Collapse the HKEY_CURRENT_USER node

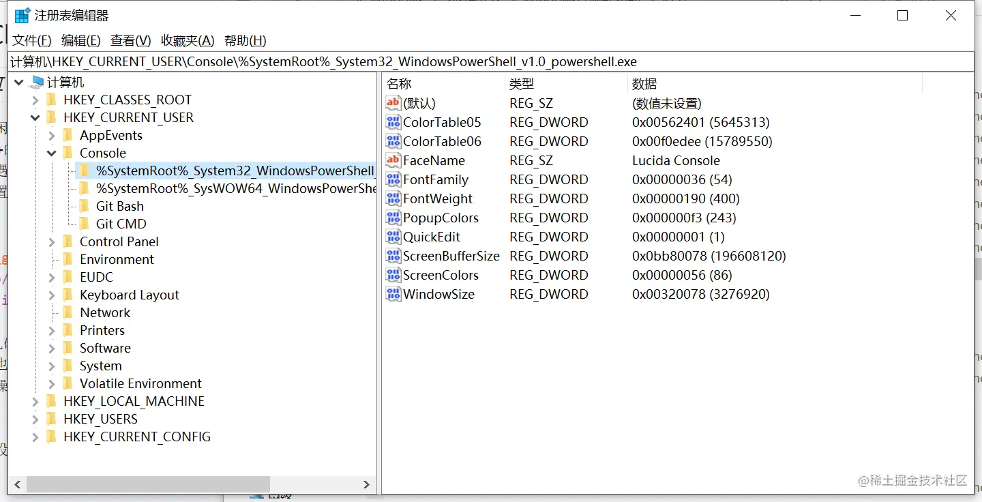35,118
